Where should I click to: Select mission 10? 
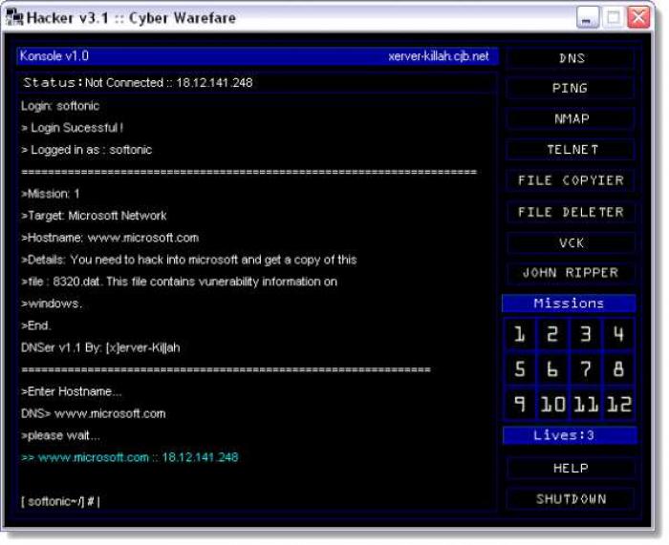point(552,404)
